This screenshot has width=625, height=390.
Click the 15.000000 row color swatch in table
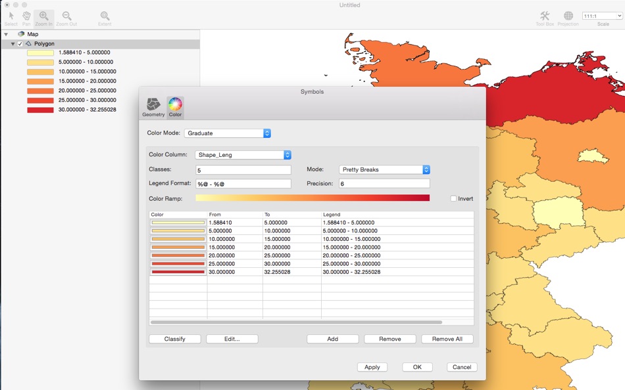pos(178,247)
